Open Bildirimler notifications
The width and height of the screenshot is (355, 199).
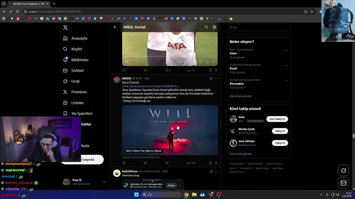[x=76, y=60]
